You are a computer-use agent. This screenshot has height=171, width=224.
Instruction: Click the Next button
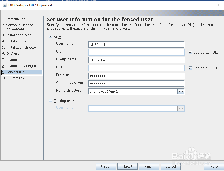click(127, 166)
